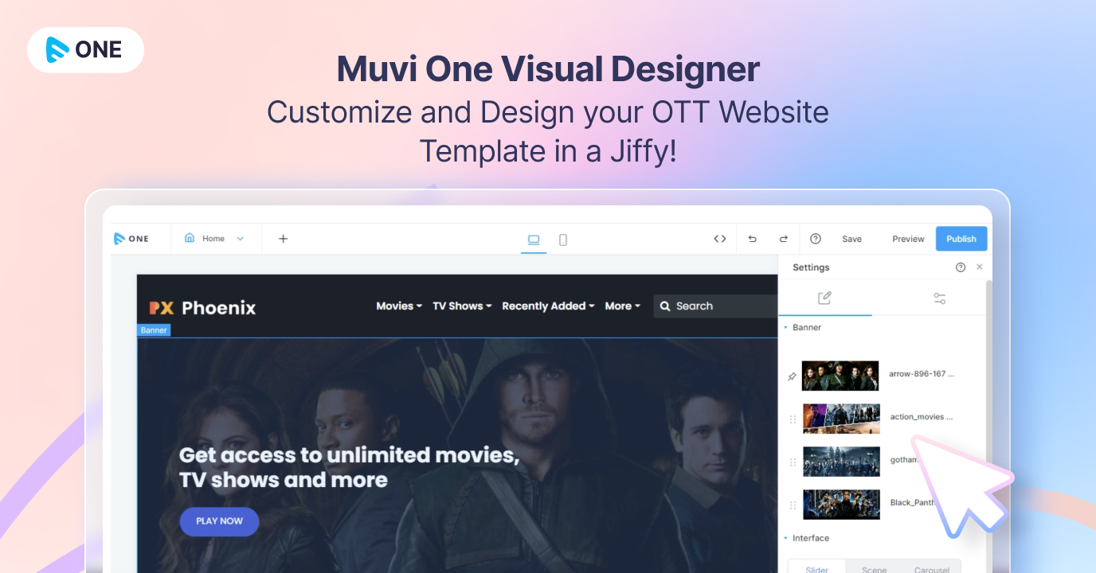
Task: Select the gotham banner thumbnail
Action: (x=841, y=462)
